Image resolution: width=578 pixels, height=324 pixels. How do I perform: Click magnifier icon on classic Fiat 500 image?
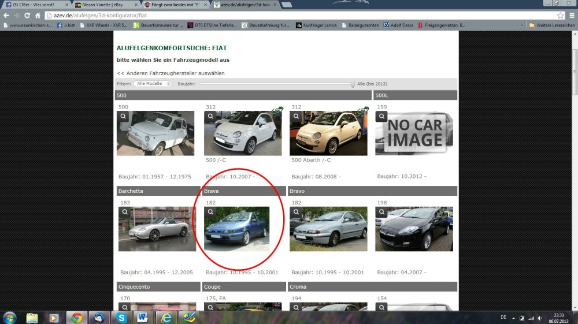click(x=124, y=116)
